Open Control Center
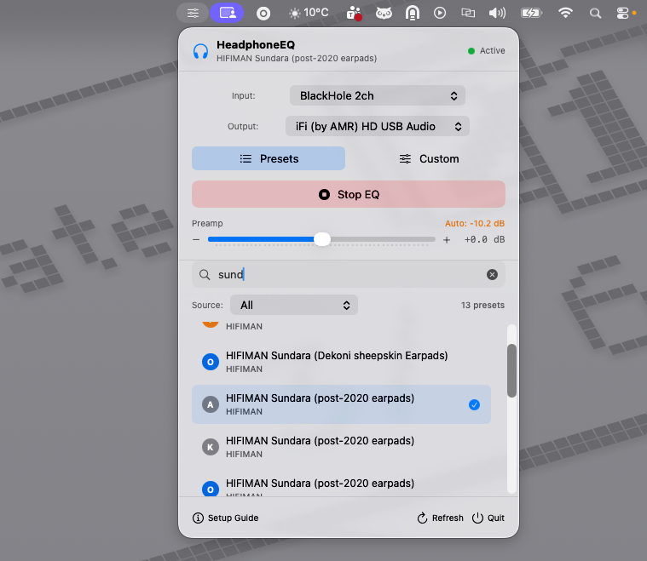The width and height of the screenshot is (647, 561). point(622,13)
